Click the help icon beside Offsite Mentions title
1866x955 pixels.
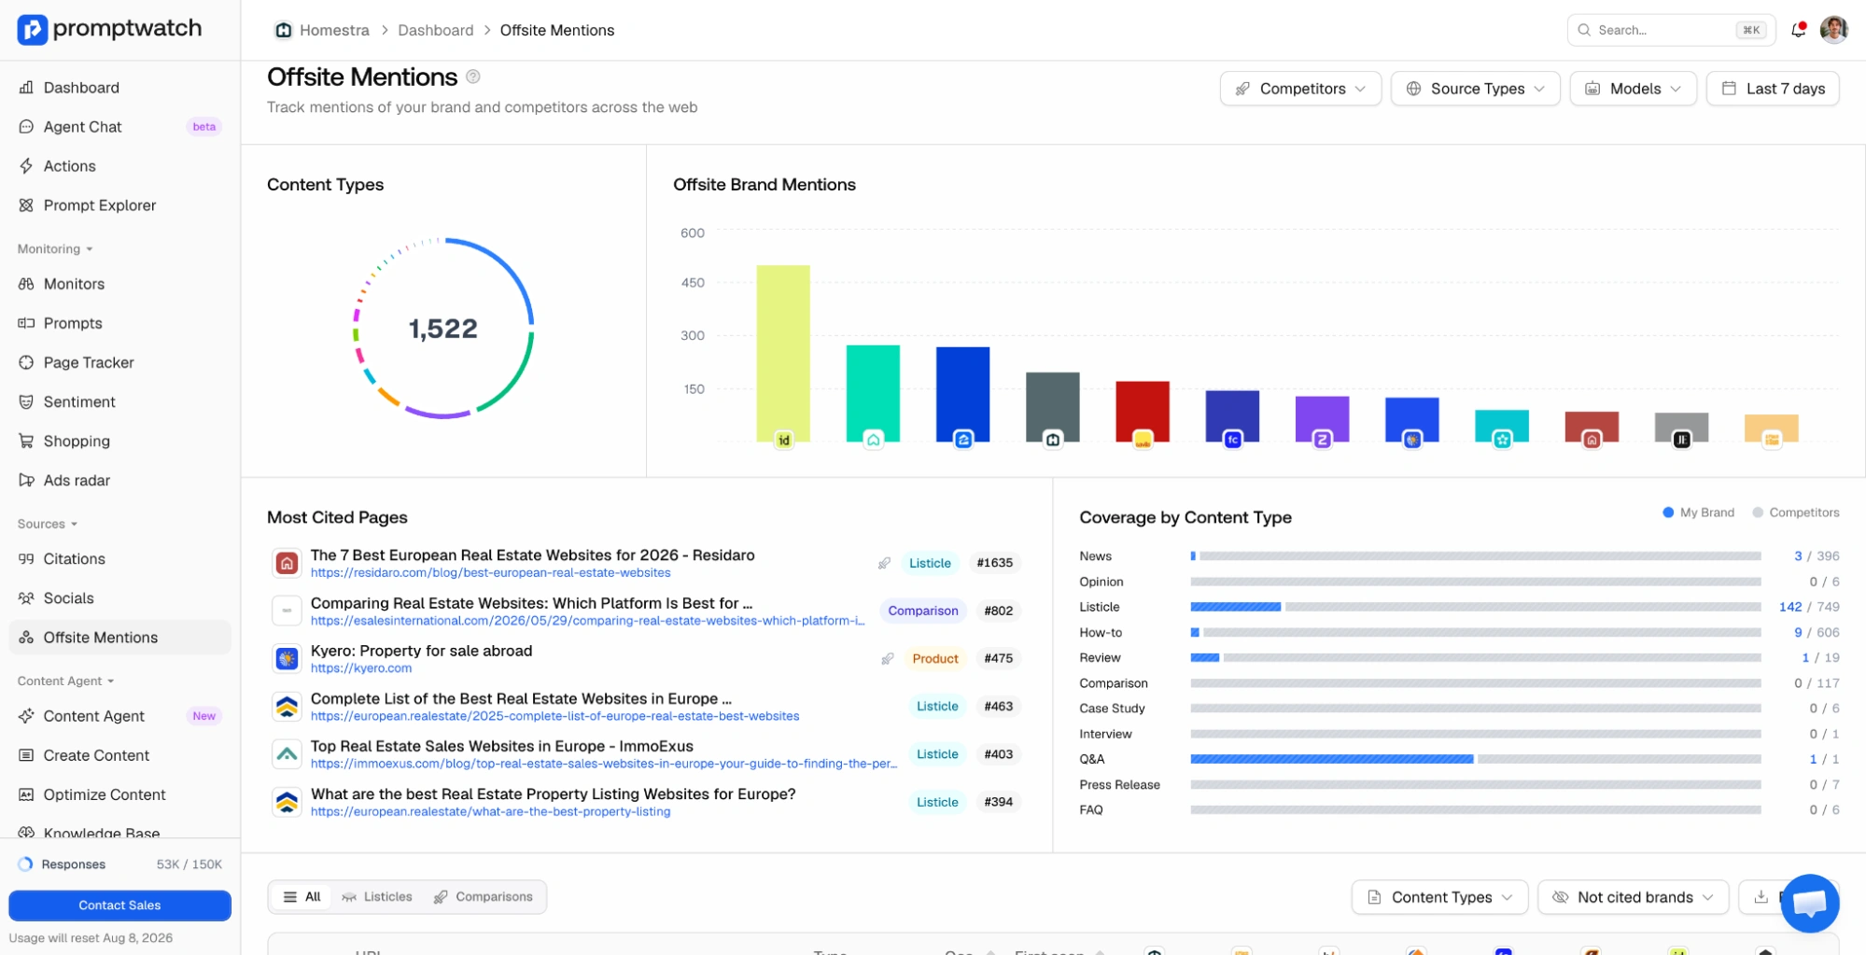coord(473,77)
